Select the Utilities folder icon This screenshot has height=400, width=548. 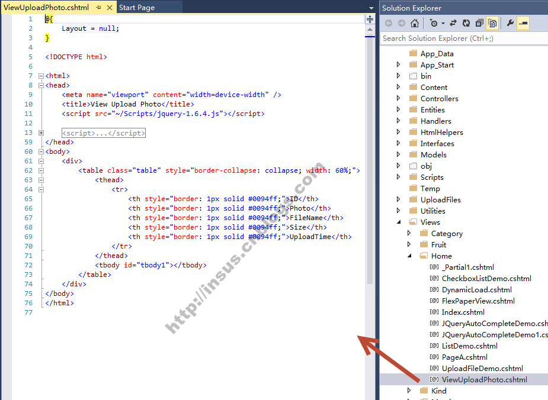(x=413, y=210)
